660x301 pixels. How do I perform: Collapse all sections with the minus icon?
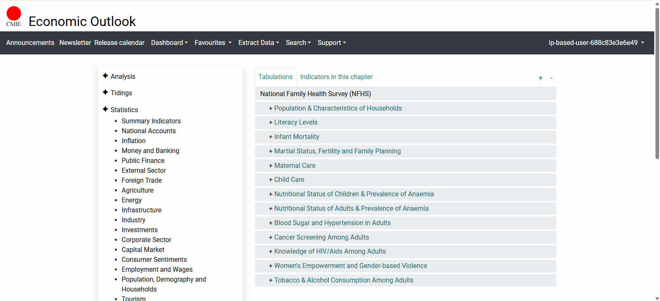551,78
